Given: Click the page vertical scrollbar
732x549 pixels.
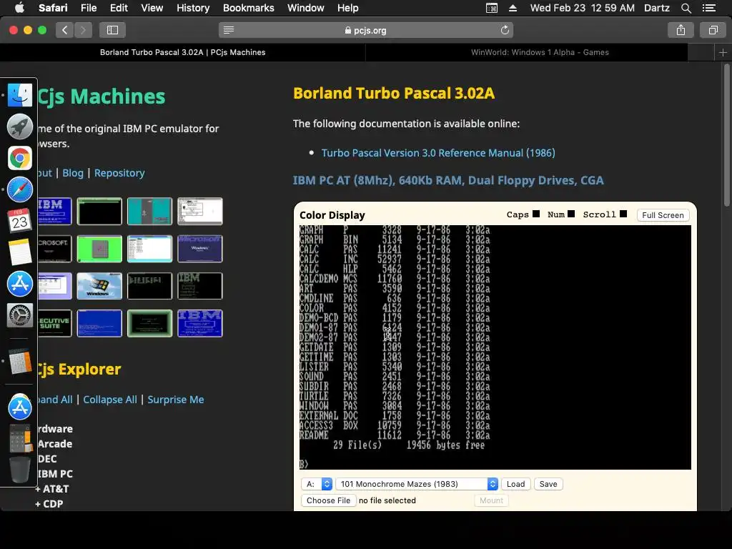Looking at the screenshot, I should (x=726, y=135).
